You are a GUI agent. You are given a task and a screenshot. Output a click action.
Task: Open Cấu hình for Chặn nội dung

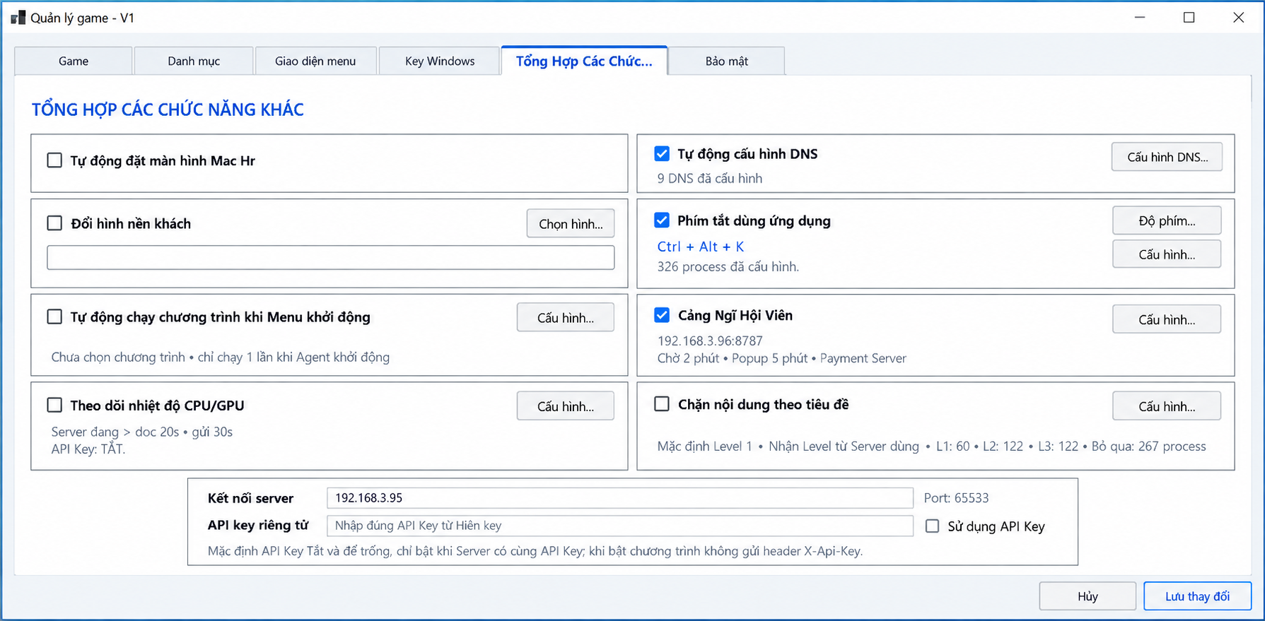pyautogui.click(x=1167, y=406)
